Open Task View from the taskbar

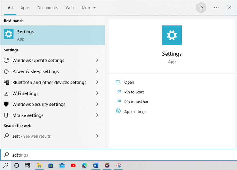click(27, 165)
